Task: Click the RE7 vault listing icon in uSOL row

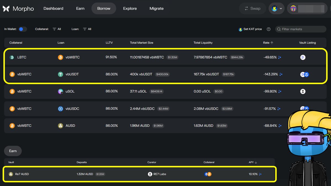Action: [303, 91]
